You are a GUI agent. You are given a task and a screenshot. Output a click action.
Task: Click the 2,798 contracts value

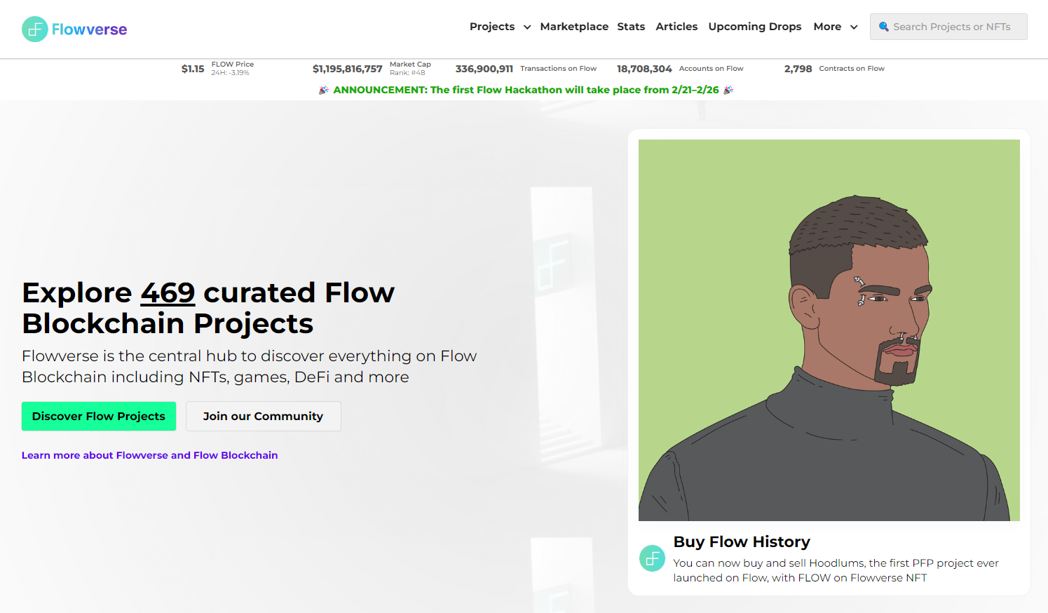pyautogui.click(x=798, y=69)
